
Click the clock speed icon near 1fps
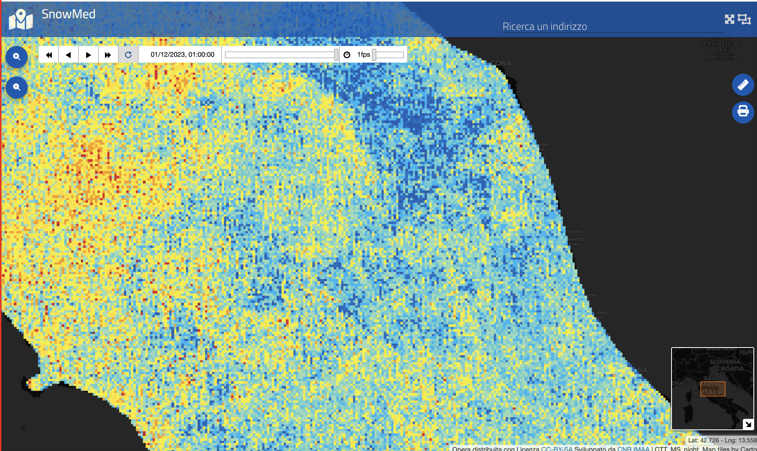tap(347, 54)
